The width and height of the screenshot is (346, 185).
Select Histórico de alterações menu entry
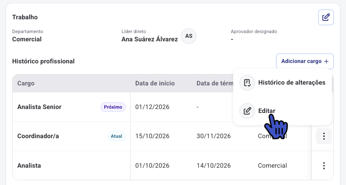point(282,82)
